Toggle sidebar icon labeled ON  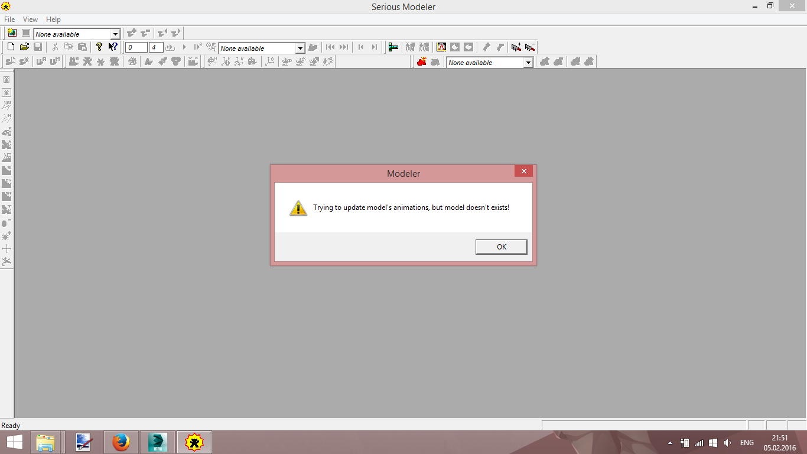pyautogui.click(x=6, y=183)
